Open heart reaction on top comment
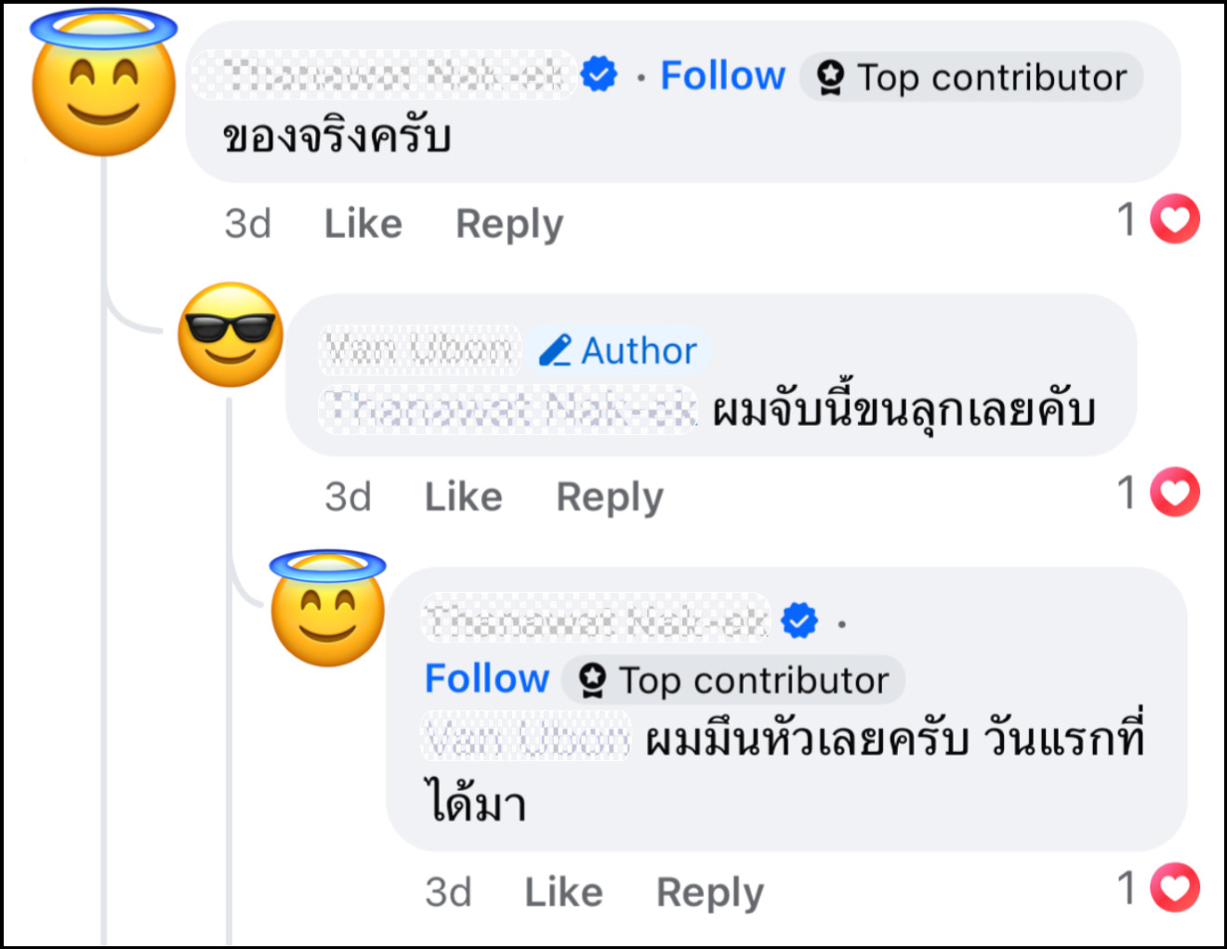This screenshot has width=1227, height=949. coord(1175,219)
